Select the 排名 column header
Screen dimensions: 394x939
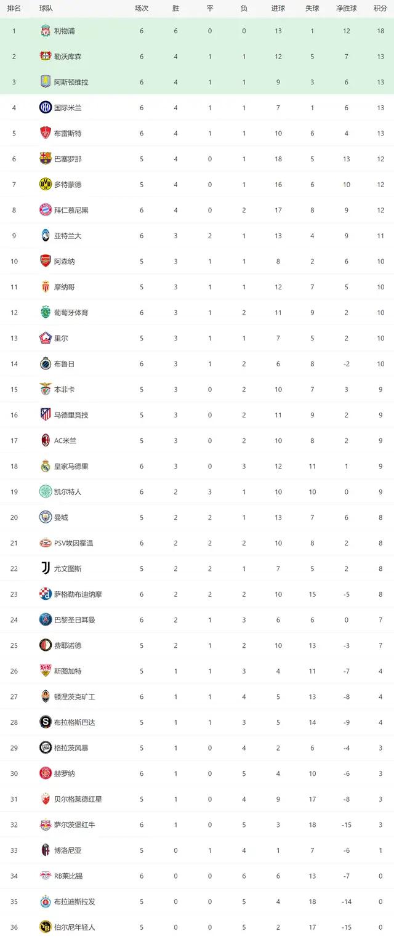pyautogui.click(x=14, y=9)
